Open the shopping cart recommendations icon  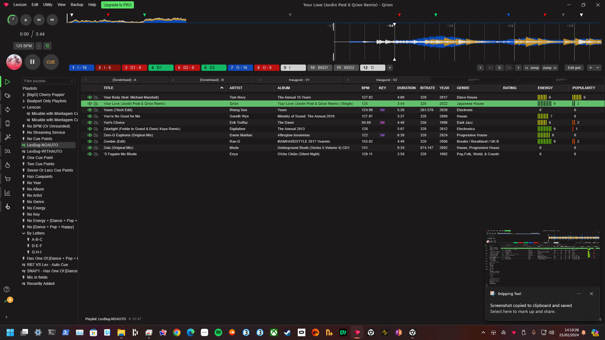(8, 179)
